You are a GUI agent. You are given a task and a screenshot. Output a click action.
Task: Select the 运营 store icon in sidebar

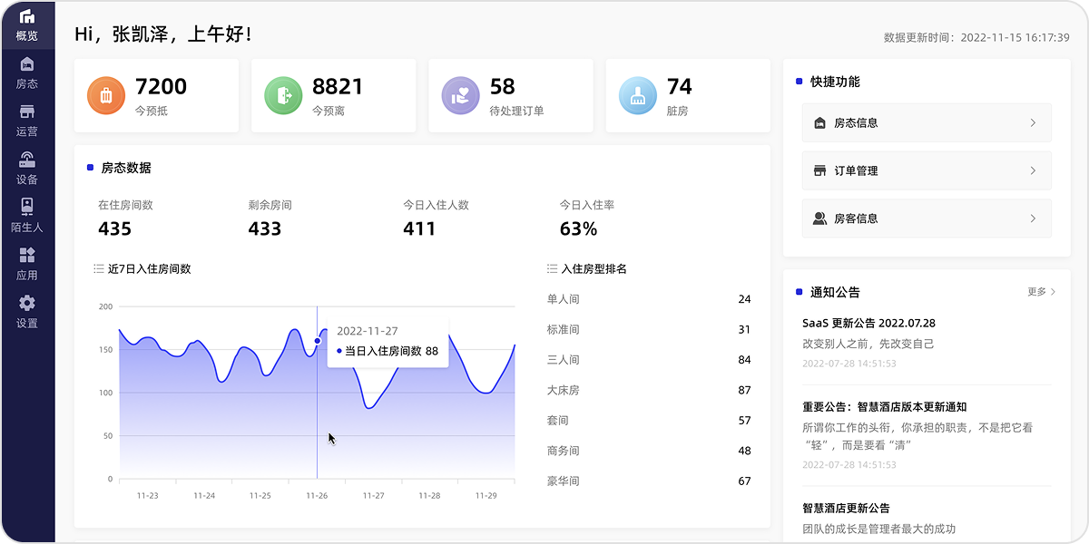27,112
